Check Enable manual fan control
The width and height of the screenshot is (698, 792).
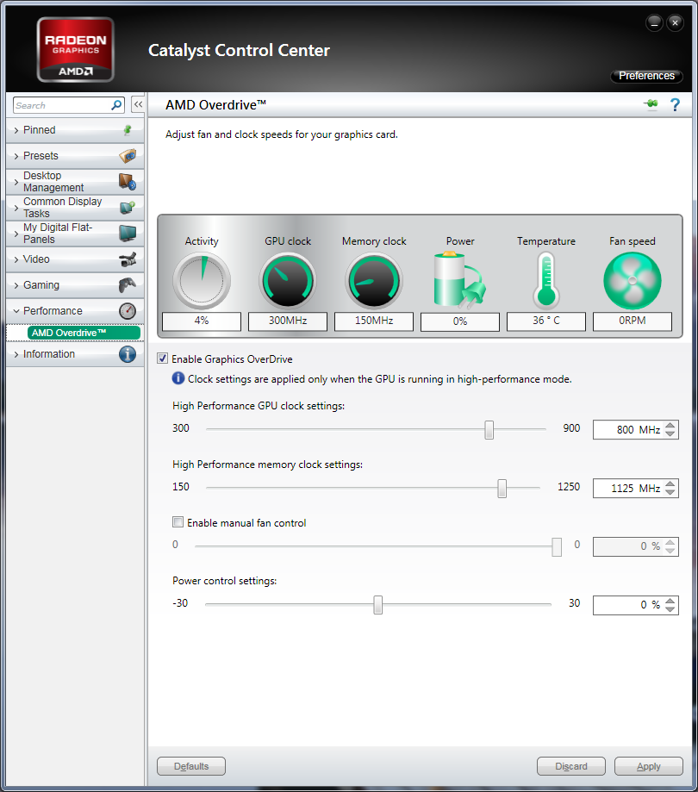pos(178,522)
